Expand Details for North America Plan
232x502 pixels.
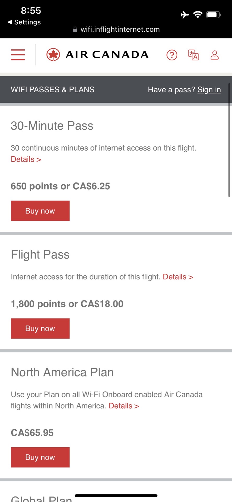(x=124, y=406)
